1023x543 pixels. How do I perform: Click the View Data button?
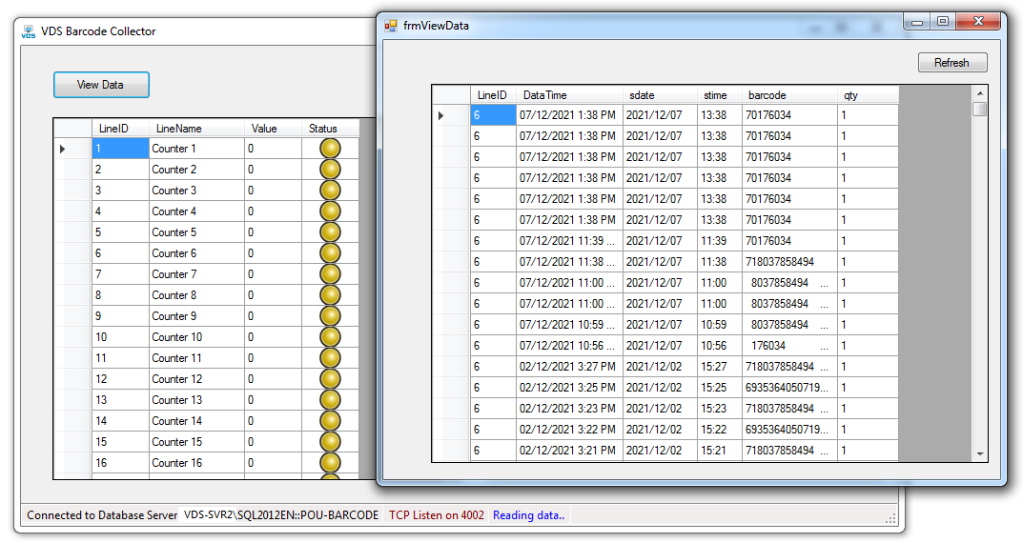[101, 85]
